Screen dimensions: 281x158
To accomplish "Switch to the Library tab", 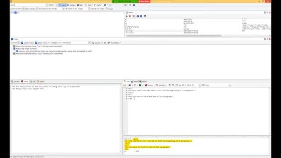I will coord(41,82).
